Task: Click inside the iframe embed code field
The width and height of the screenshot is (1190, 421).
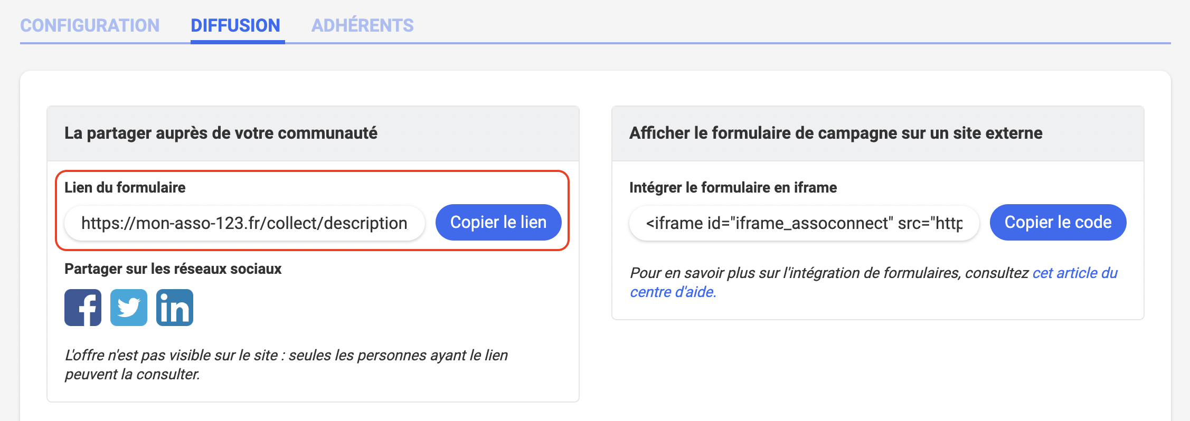Action: pos(804,223)
